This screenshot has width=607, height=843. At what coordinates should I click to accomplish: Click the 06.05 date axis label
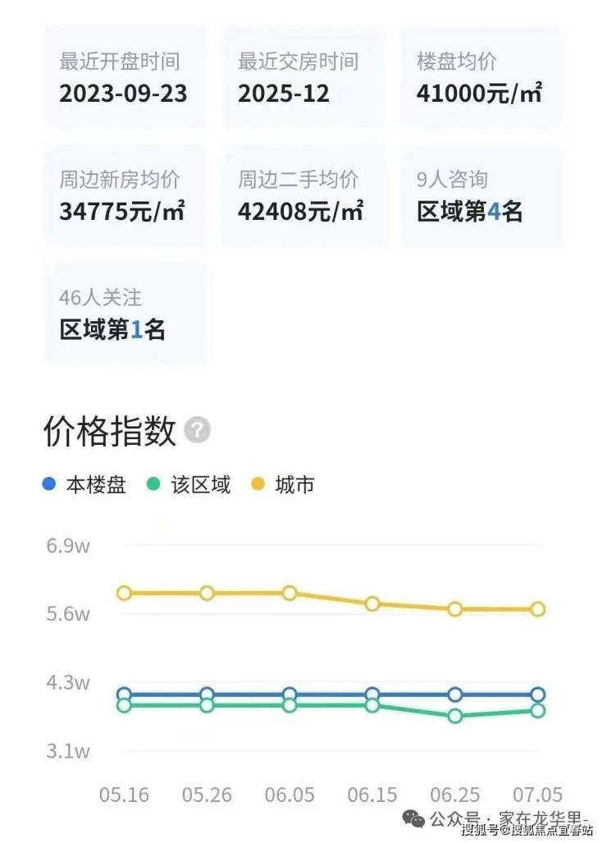click(x=290, y=795)
